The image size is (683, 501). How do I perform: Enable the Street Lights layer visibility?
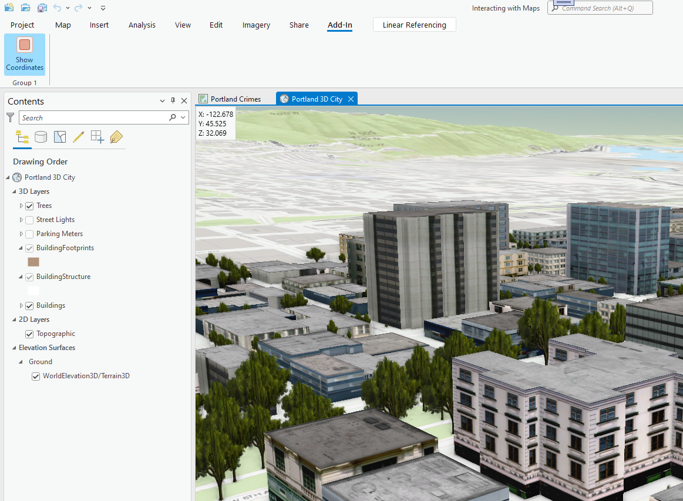coord(29,219)
